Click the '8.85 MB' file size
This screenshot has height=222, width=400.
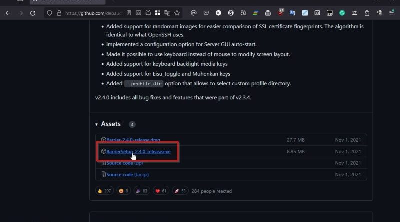(295, 152)
